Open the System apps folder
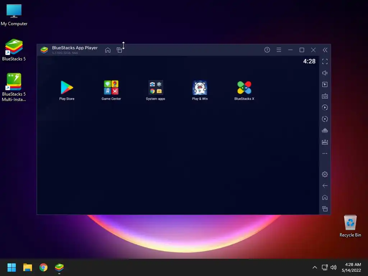This screenshot has height=276, width=368. pyautogui.click(x=155, y=88)
